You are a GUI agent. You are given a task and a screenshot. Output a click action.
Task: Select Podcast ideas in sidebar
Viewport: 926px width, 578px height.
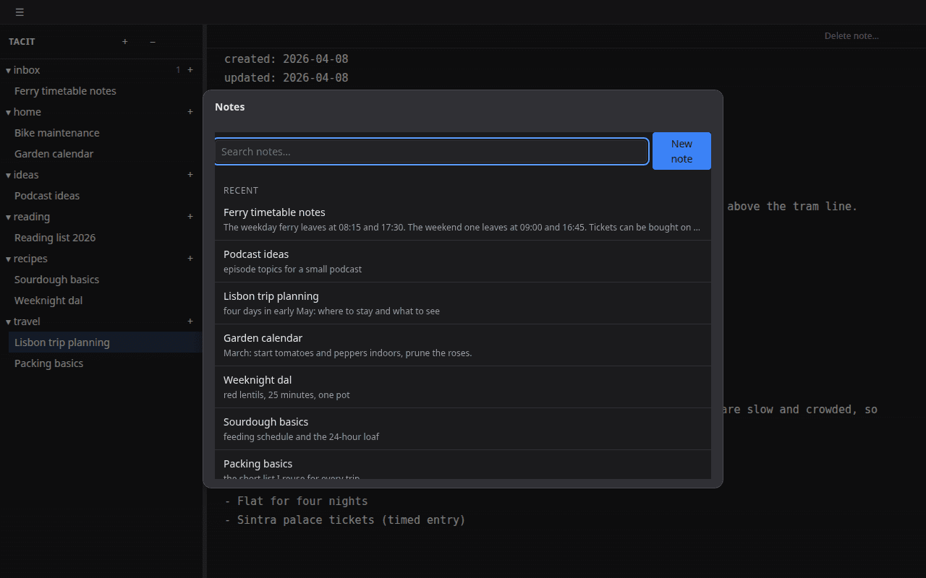(105, 196)
